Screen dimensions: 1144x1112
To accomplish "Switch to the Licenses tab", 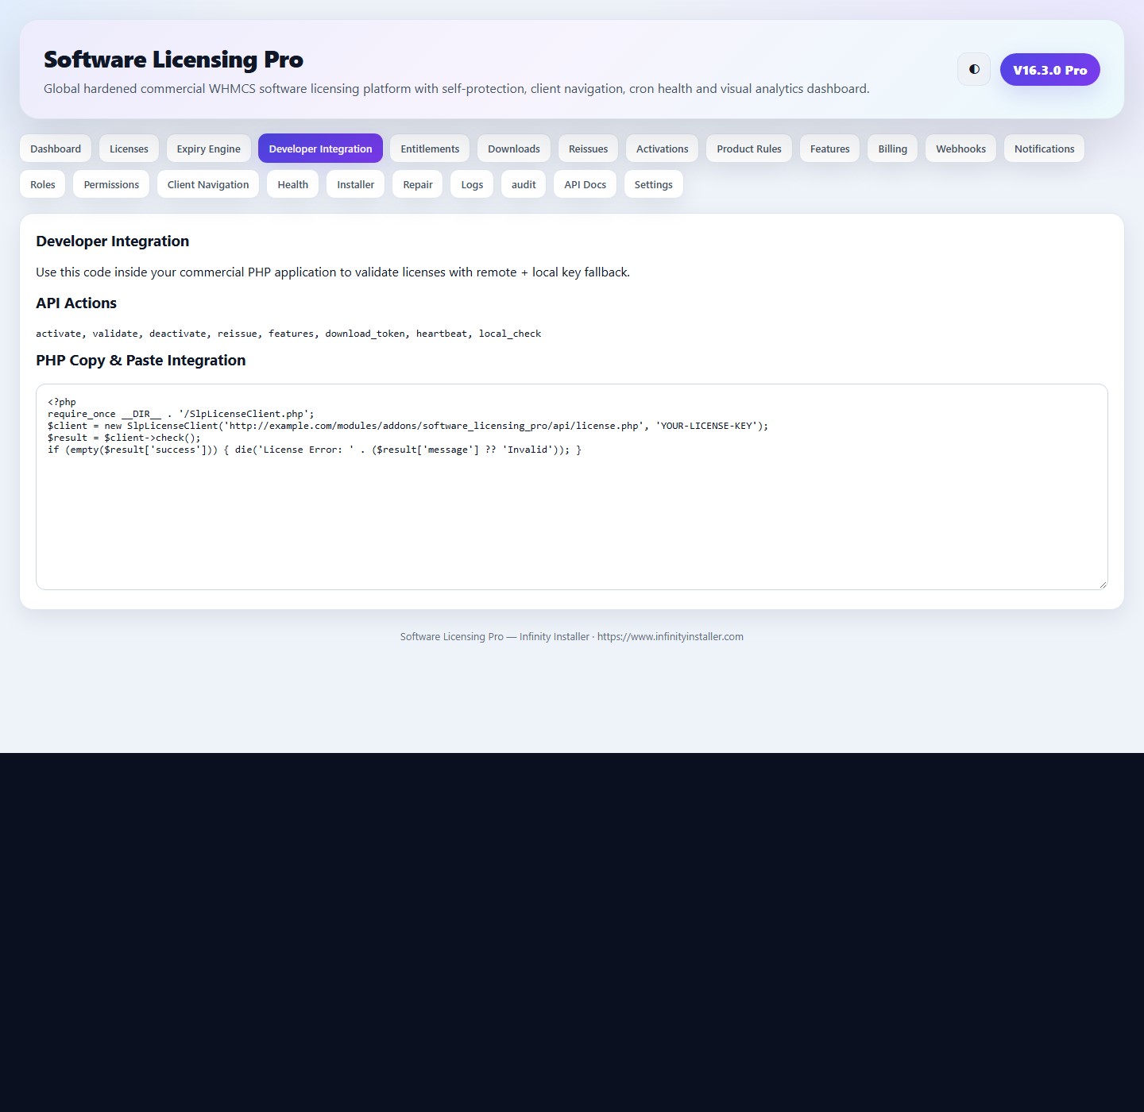I will [x=129, y=149].
